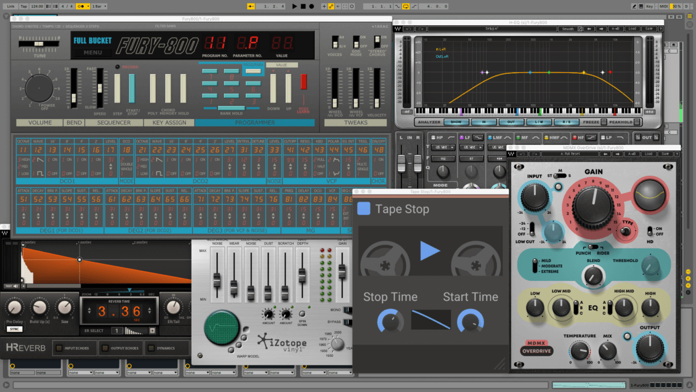Arm the transport Record button

pos(312,6)
